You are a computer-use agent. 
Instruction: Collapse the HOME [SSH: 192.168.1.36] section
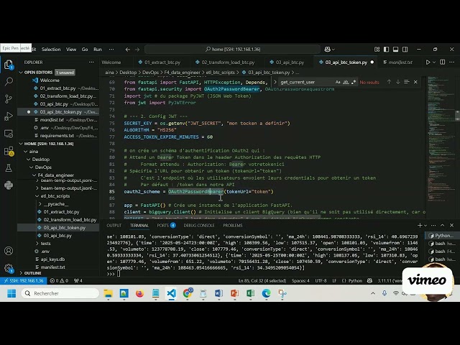tap(21, 144)
